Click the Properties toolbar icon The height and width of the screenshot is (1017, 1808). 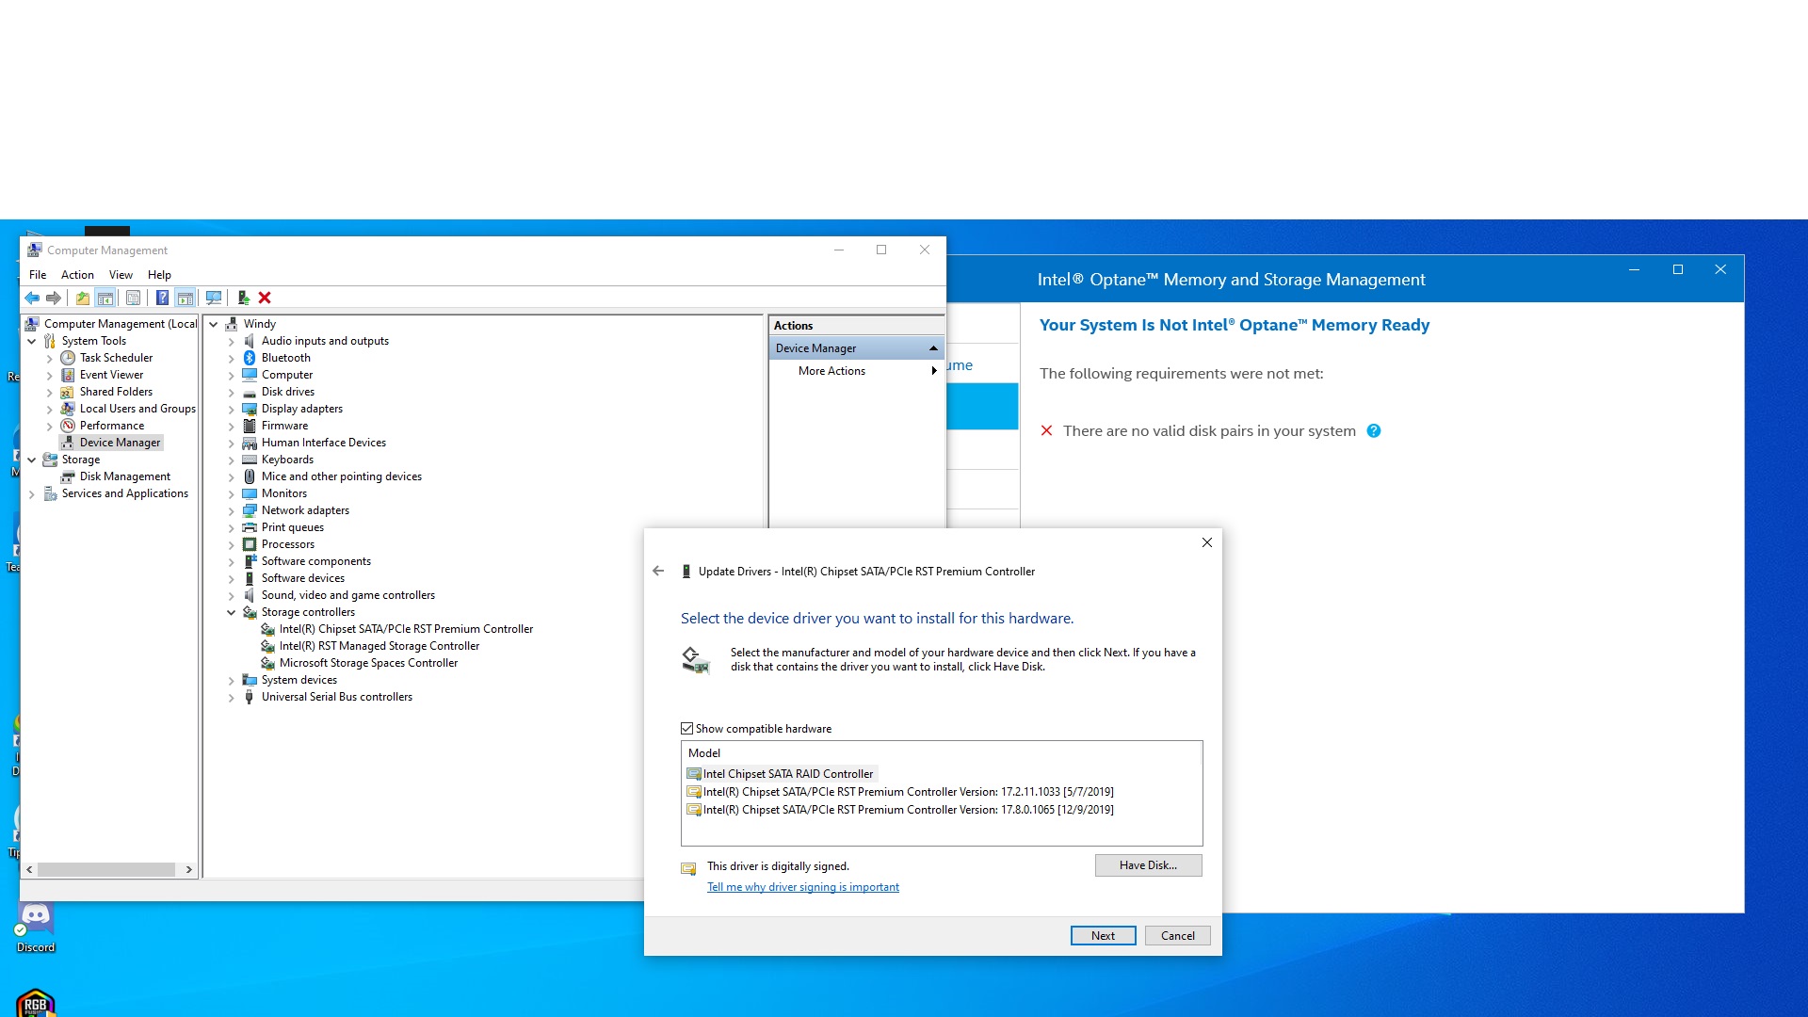134,299
